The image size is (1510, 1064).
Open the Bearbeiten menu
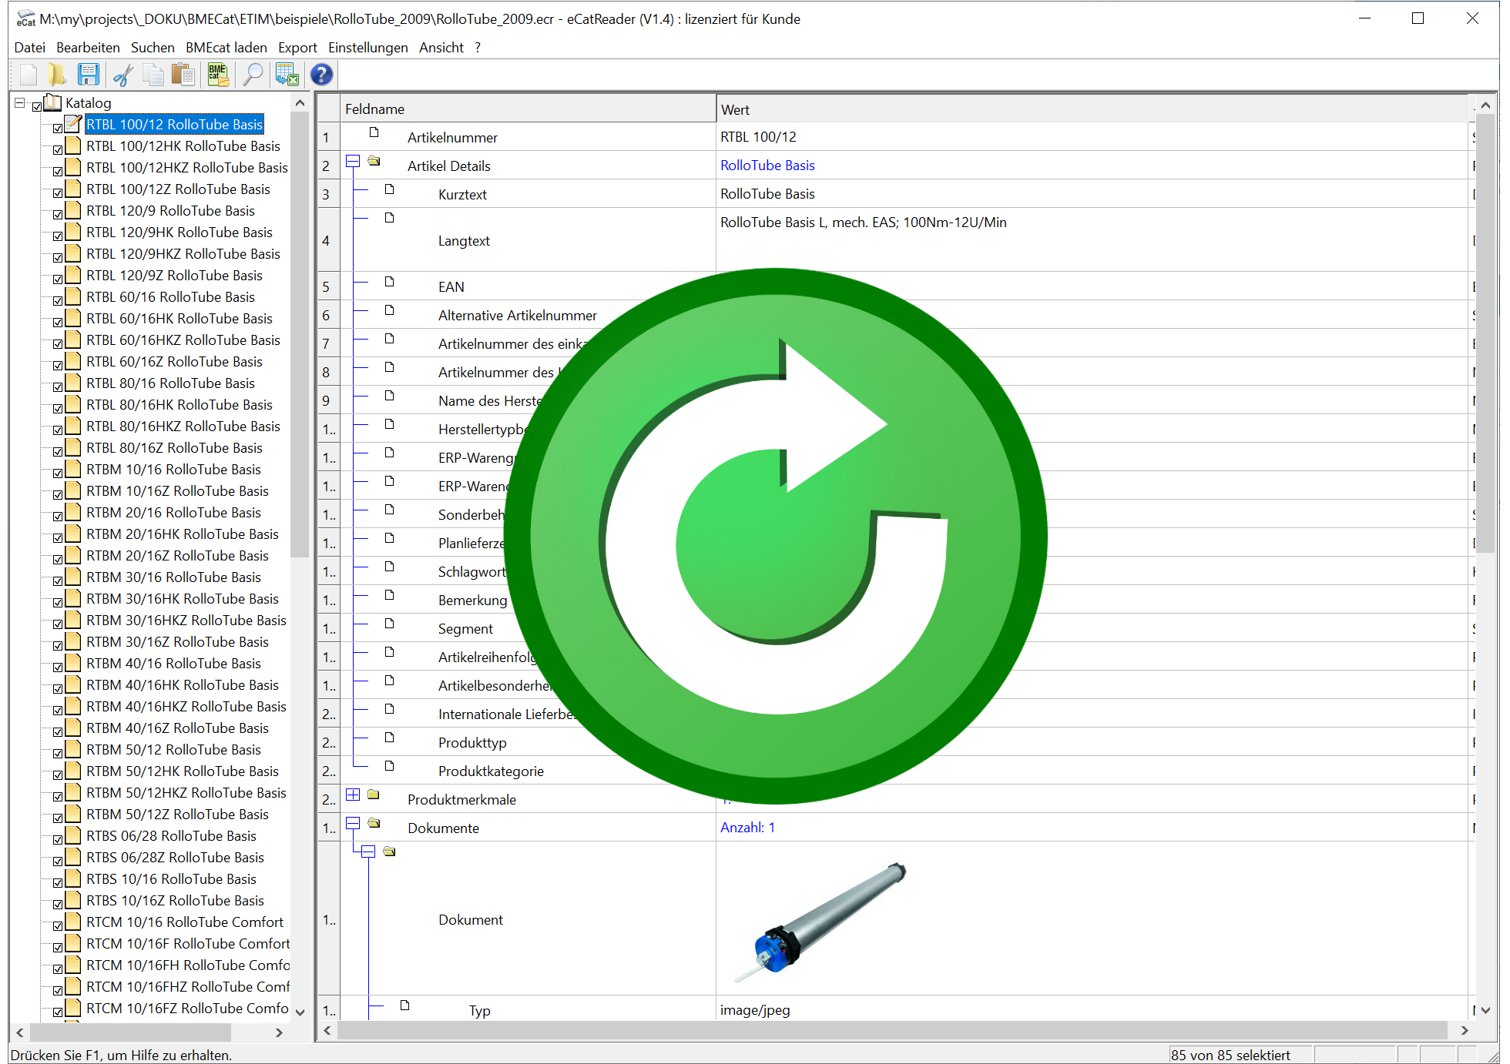pyautogui.click(x=88, y=47)
